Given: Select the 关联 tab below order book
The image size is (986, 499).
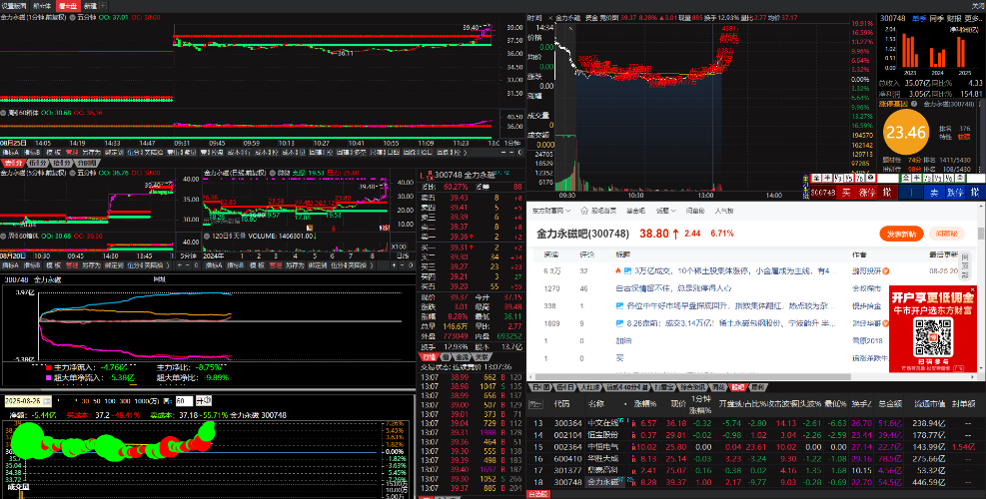Looking at the screenshot, I should (x=480, y=357).
